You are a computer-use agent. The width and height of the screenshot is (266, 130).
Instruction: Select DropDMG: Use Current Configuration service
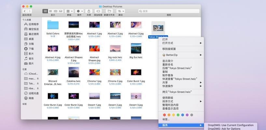231,125
